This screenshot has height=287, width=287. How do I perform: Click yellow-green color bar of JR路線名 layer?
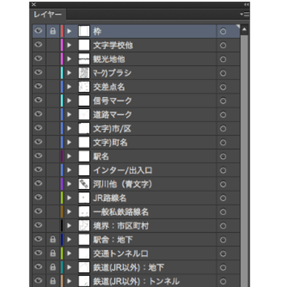[62, 198]
